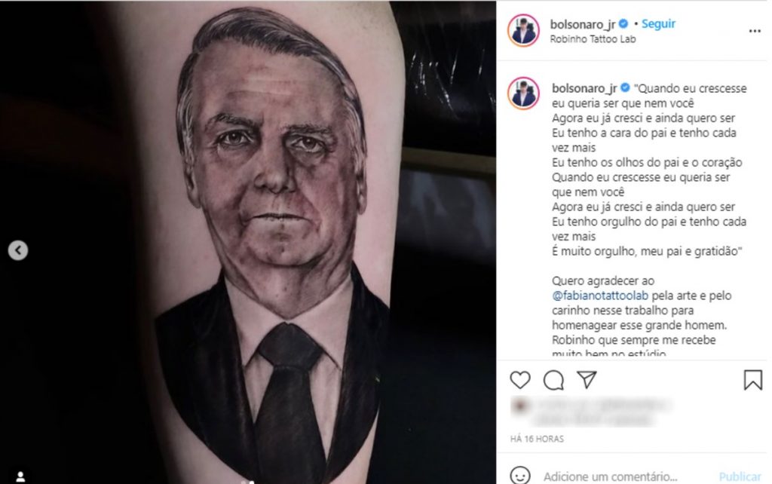Click the Publicar button

[x=740, y=476]
